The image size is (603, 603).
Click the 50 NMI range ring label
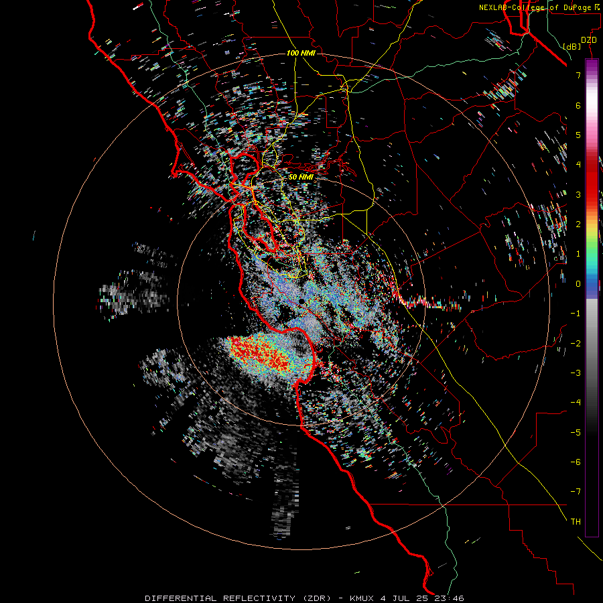click(x=301, y=177)
